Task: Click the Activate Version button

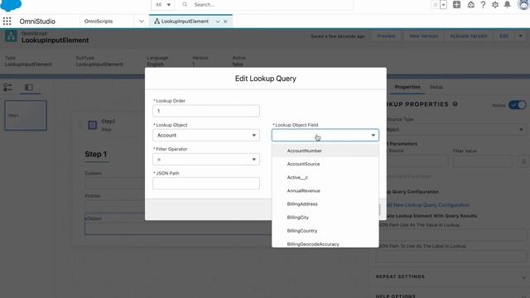Action: pos(469,36)
